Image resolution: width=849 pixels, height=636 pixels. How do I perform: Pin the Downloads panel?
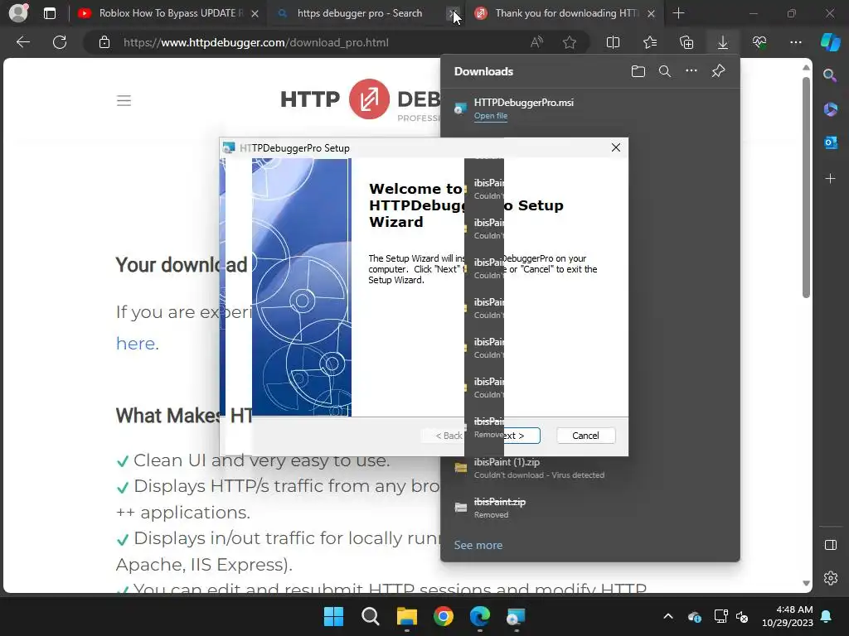click(718, 71)
